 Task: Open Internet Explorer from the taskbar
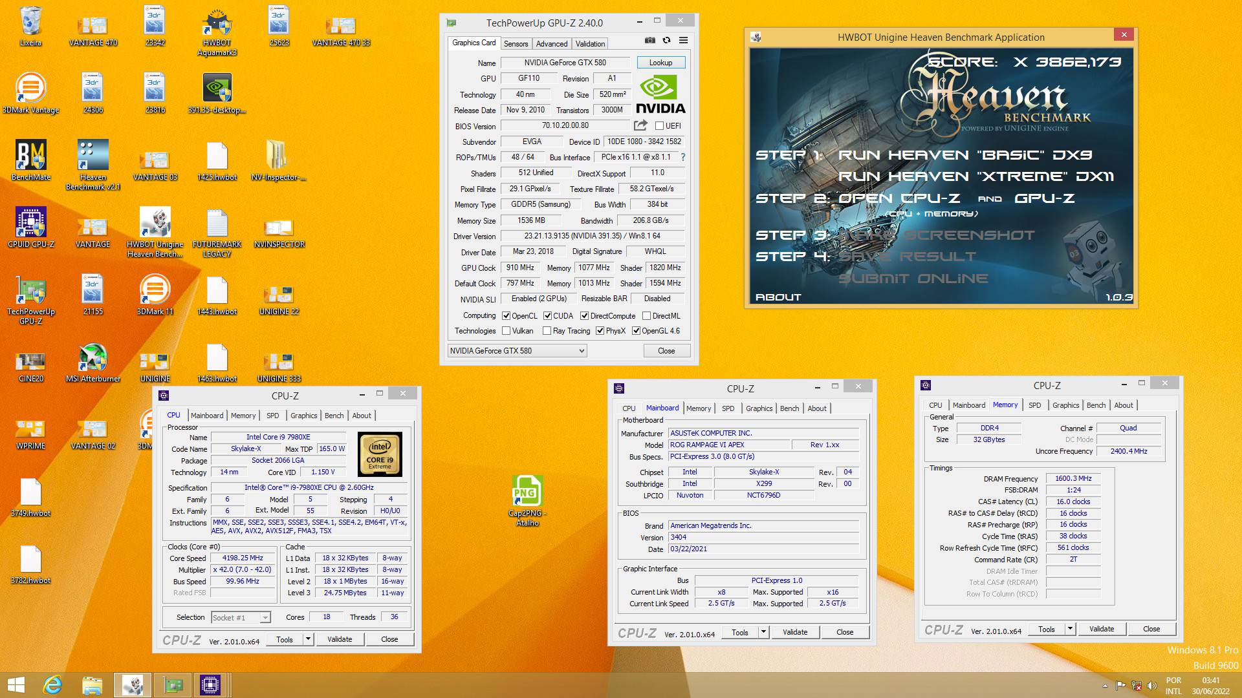pos(52,685)
